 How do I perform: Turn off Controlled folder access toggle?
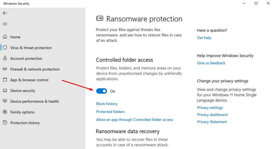pos(102,91)
